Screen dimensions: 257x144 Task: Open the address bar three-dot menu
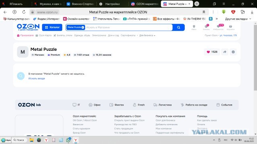pos(213,12)
